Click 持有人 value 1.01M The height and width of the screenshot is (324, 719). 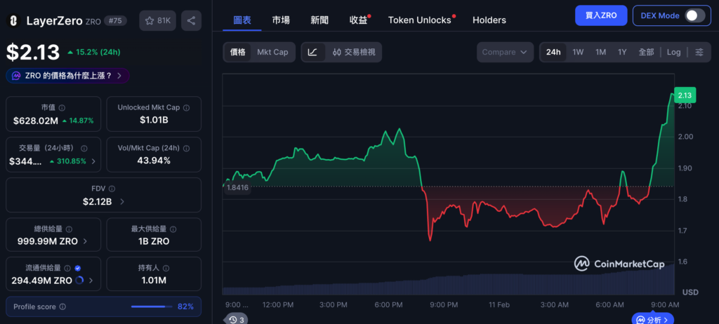click(154, 281)
